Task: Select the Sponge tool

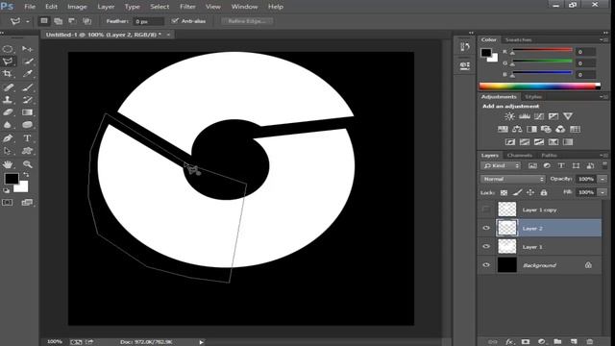Action: coord(27,125)
